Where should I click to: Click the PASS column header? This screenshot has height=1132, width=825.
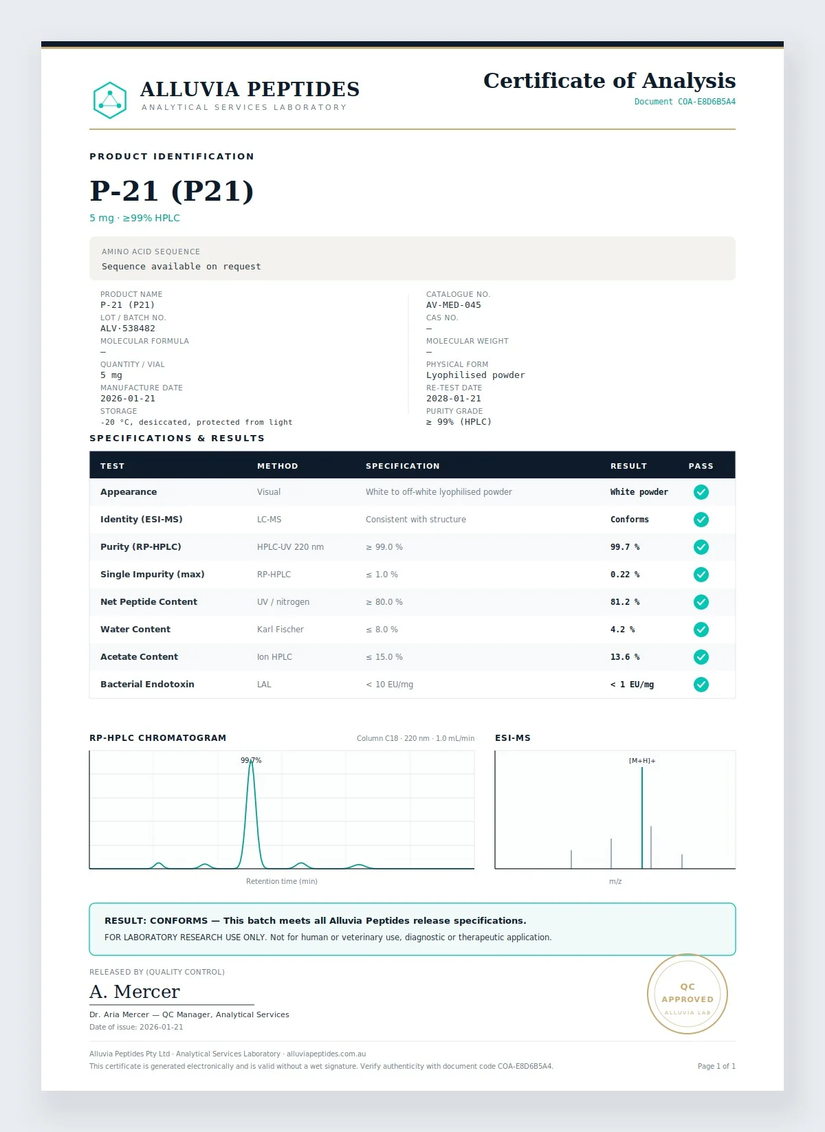[701, 466]
